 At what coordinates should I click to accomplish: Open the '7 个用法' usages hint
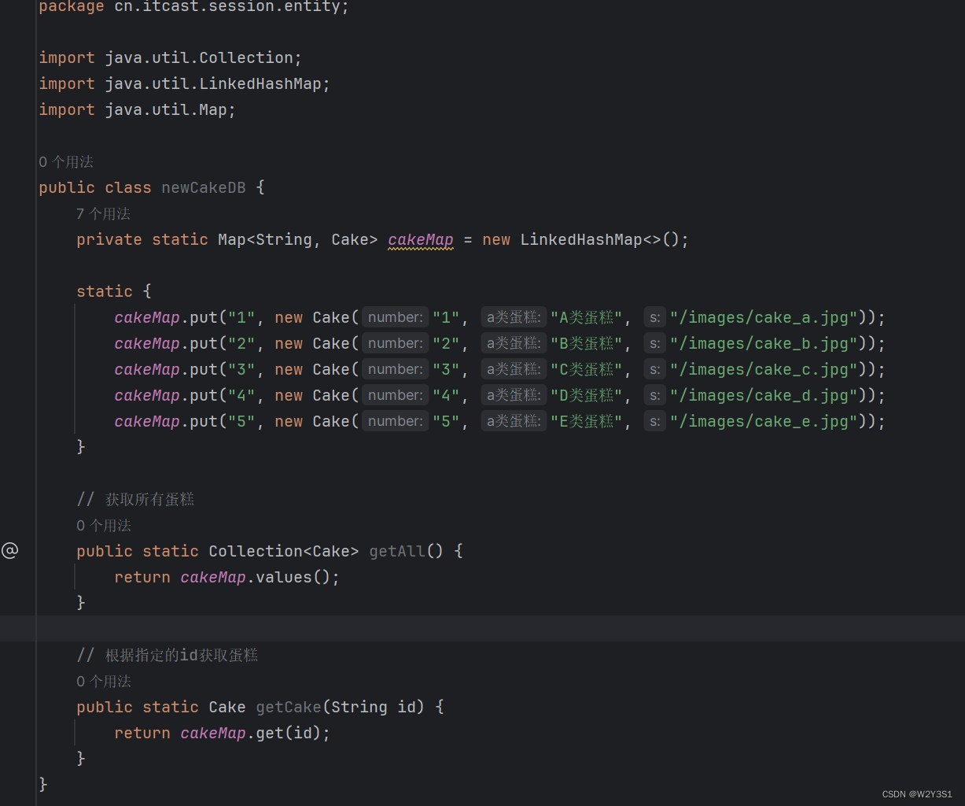pyautogui.click(x=103, y=214)
